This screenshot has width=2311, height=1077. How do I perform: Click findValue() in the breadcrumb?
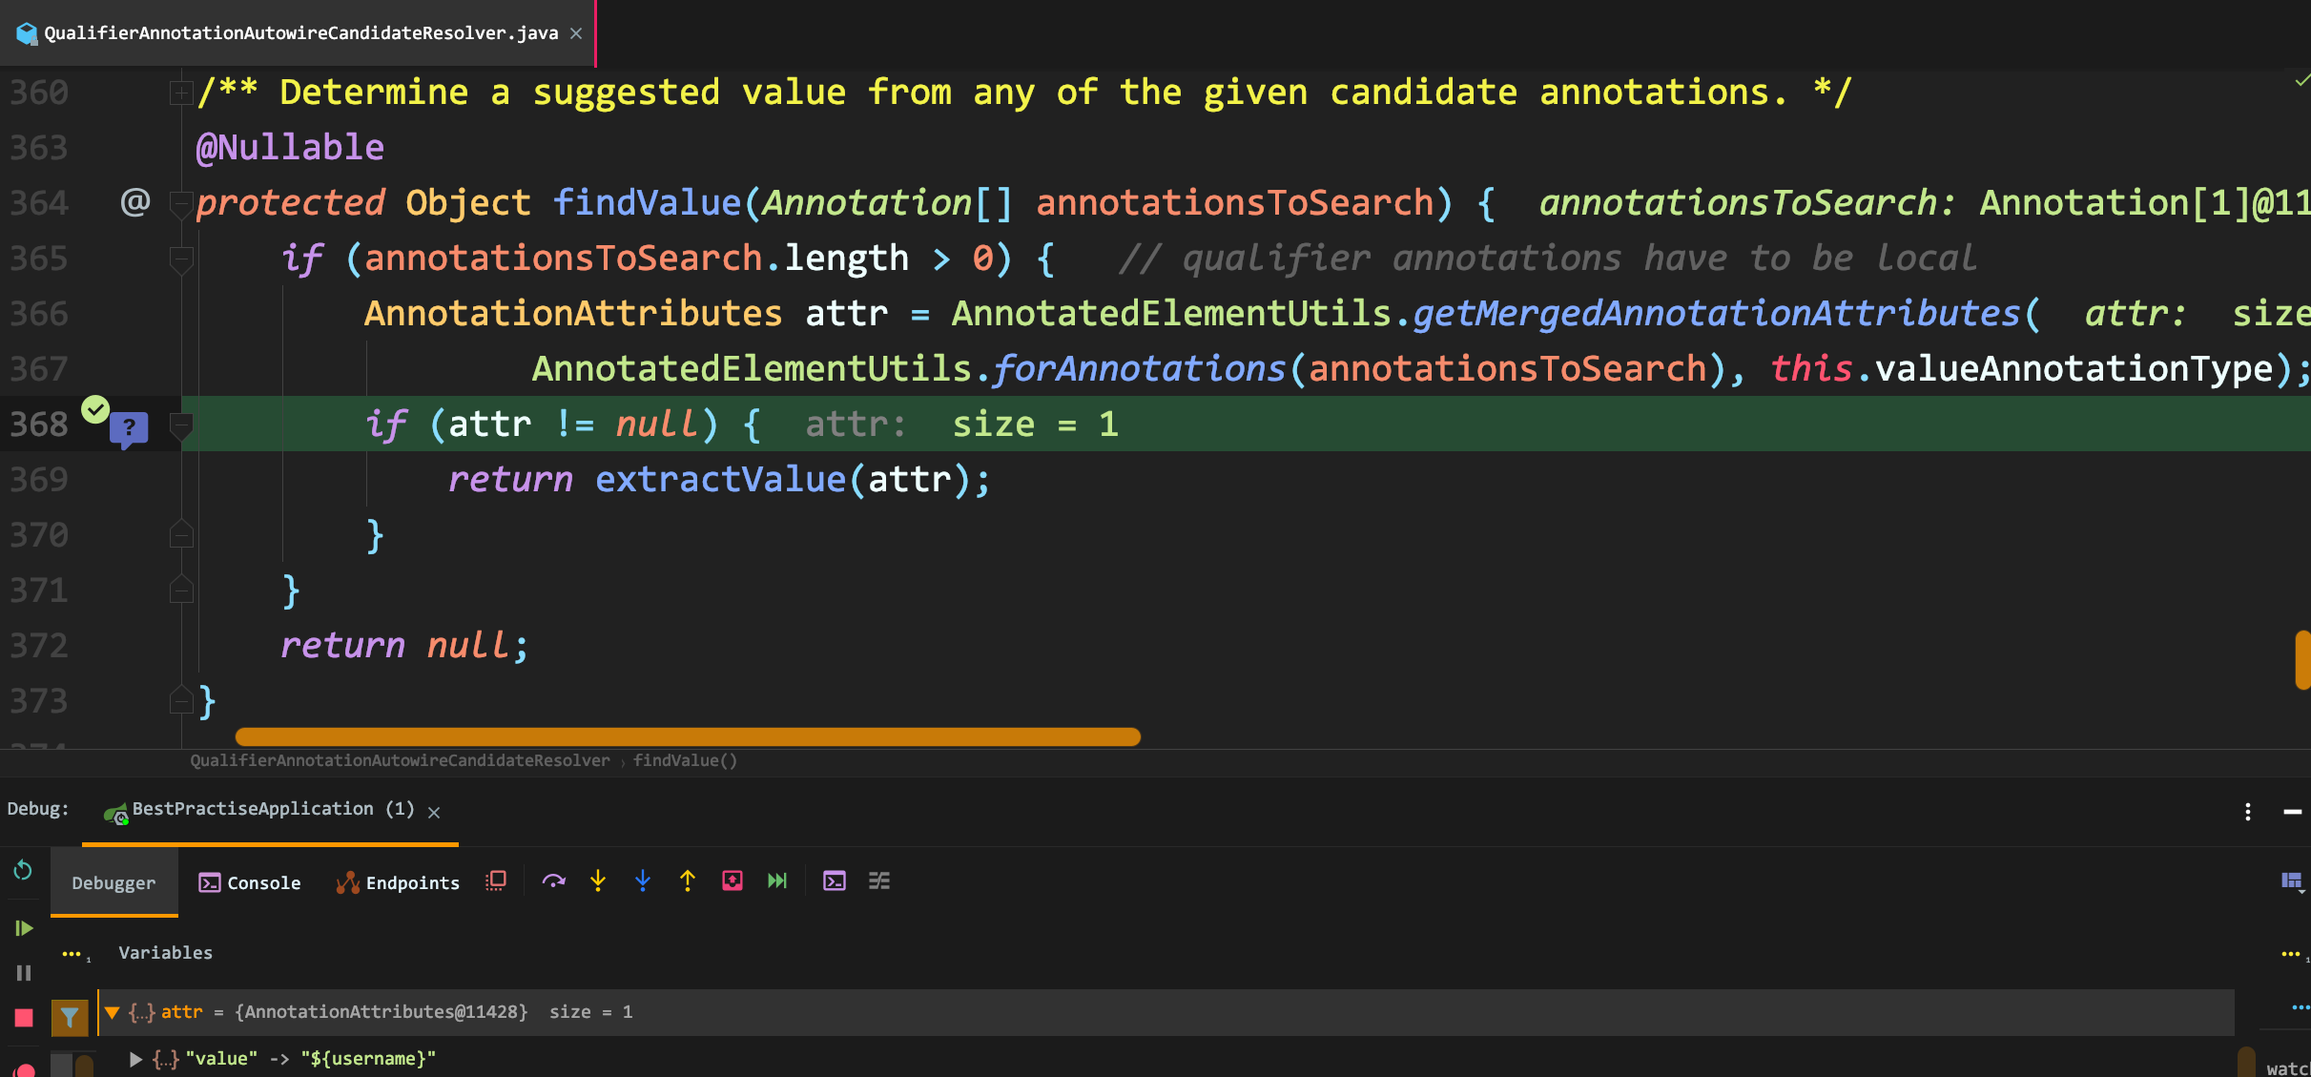coord(685,760)
